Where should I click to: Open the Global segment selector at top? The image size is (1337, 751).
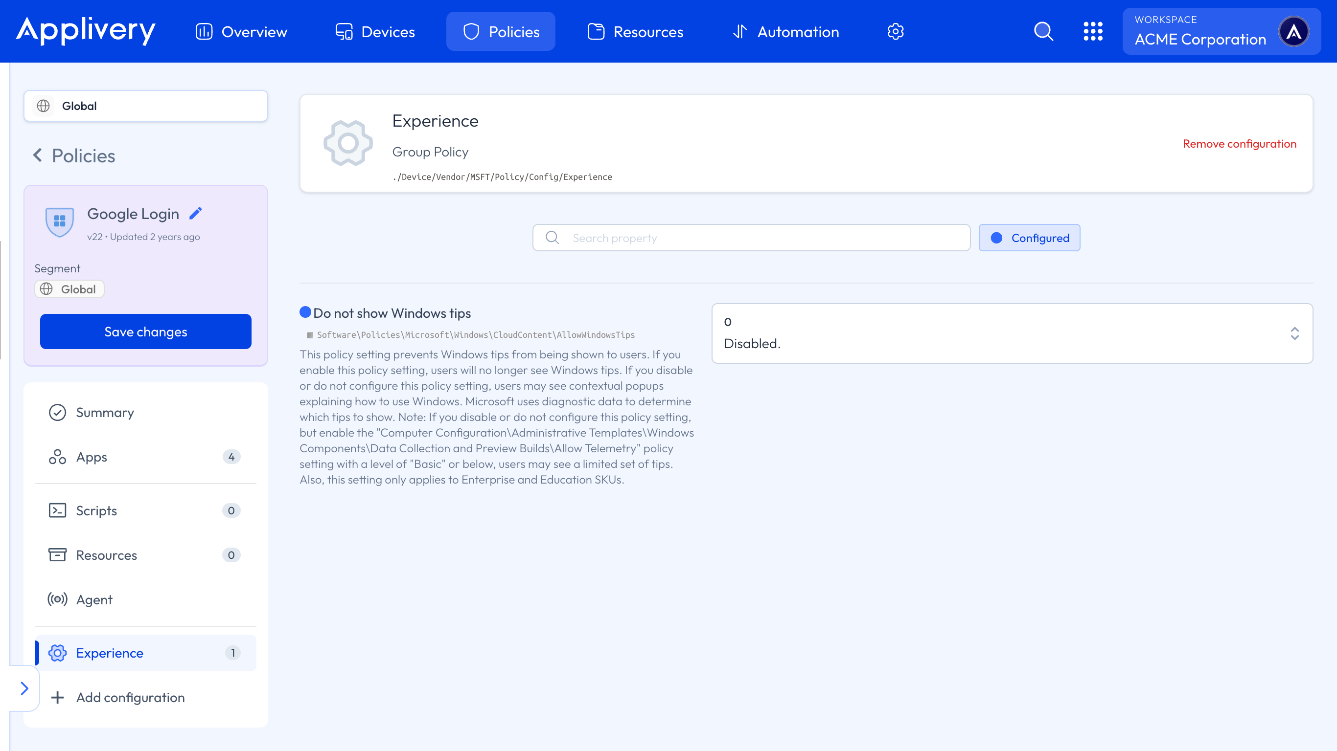click(146, 106)
